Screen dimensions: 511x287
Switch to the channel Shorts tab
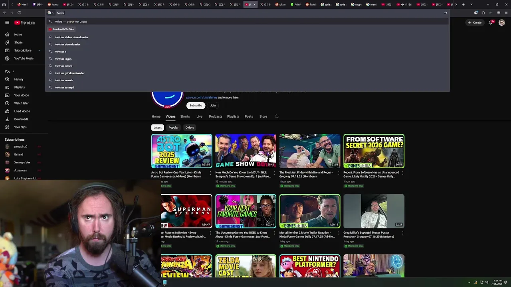tap(185, 116)
